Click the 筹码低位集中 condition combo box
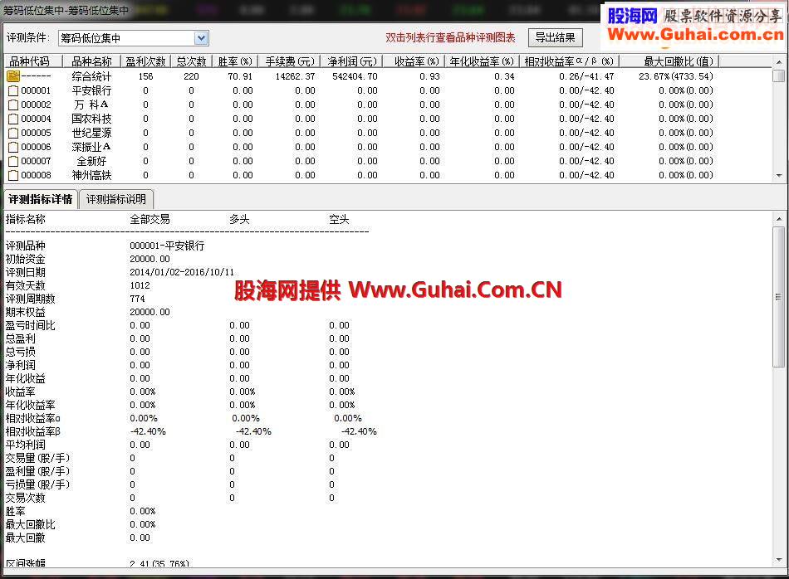The width and height of the screenshot is (789, 579). tap(134, 38)
